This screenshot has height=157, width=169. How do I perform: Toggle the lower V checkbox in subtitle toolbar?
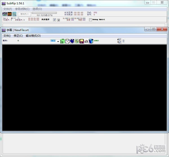[119, 42]
